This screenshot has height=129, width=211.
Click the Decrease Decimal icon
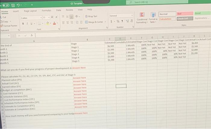tap(132, 21)
